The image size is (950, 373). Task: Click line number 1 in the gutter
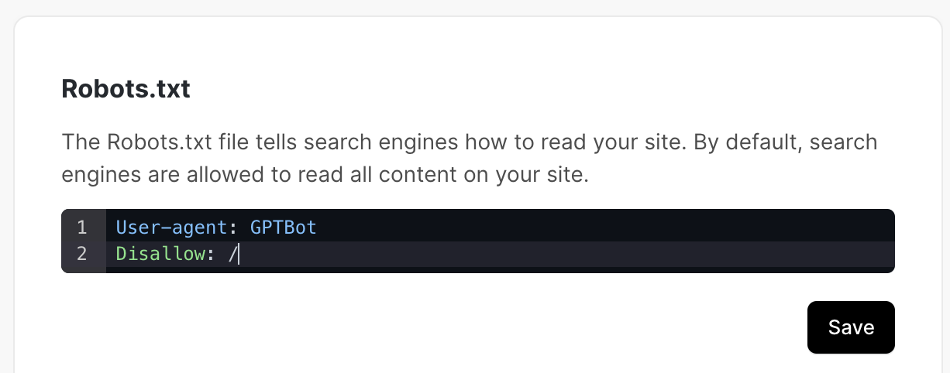pyautogui.click(x=81, y=228)
